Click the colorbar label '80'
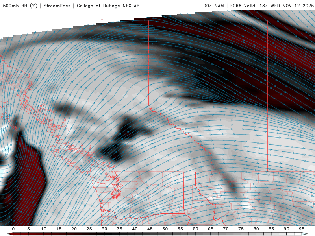 click(x=256, y=229)
